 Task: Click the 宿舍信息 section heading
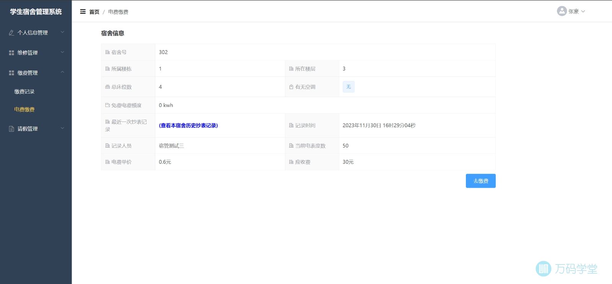pyautogui.click(x=112, y=33)
